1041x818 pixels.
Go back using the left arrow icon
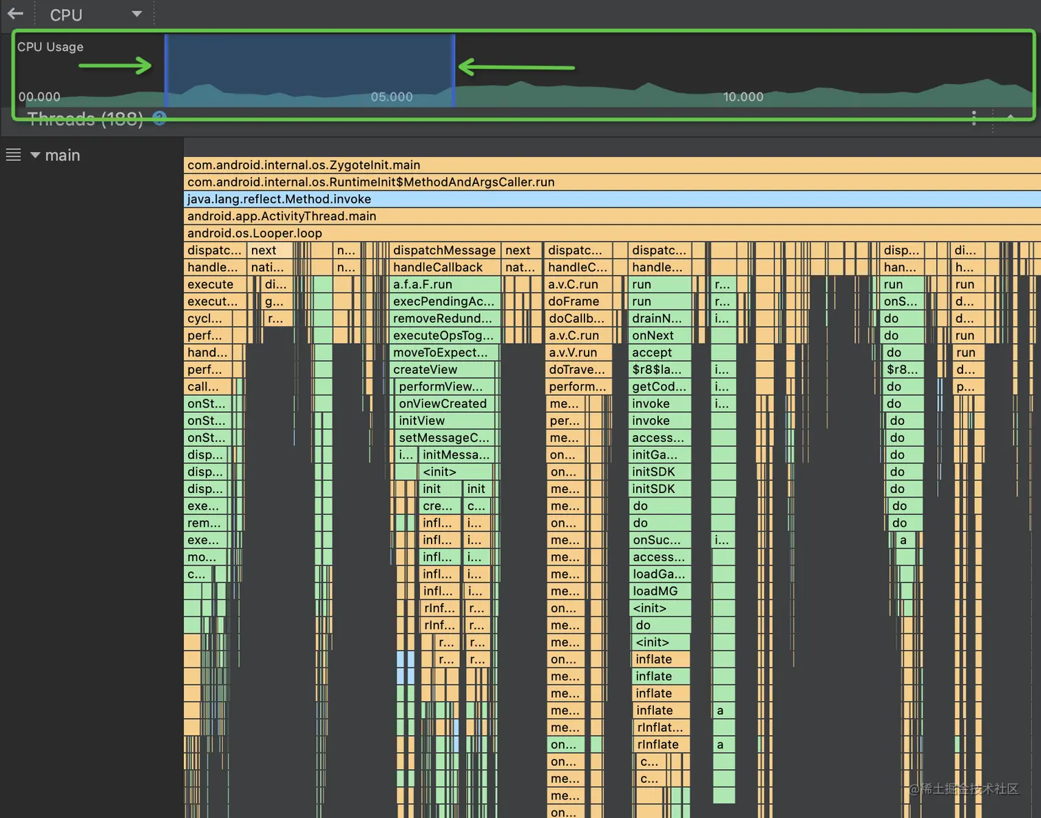[15, 14]
